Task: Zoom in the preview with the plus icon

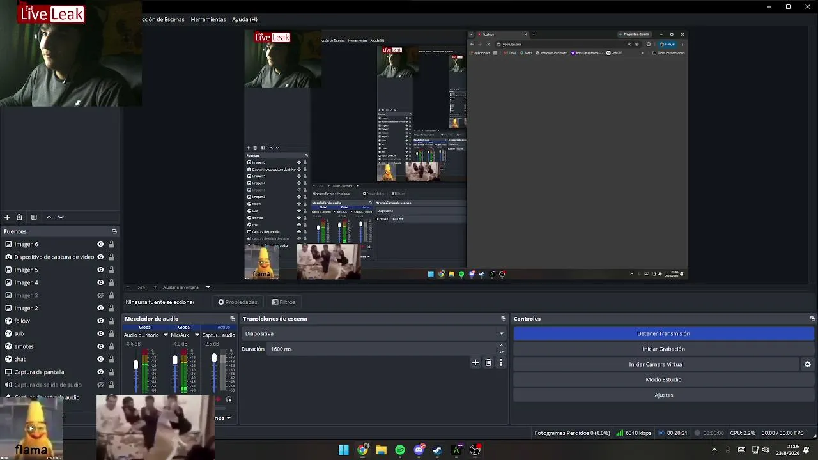Action: coord(155,287)
